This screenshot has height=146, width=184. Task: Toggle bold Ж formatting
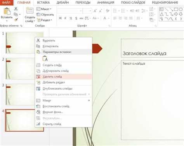(x=60, y=18)
